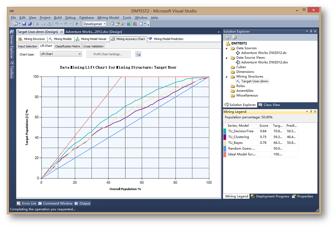Click the Undo arrow in the toolbar
Screen dimensions: 335x228
(x=57, y=24)
